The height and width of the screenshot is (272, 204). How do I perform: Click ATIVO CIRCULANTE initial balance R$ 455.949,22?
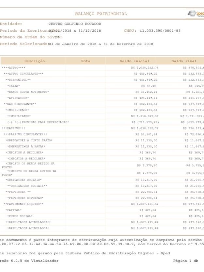[145, 74]
